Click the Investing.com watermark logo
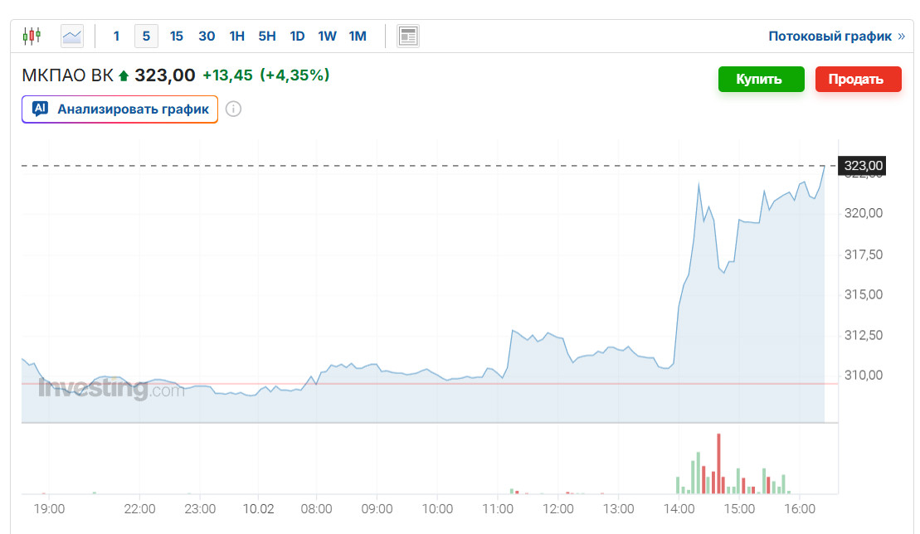 [x=110, y=389]
